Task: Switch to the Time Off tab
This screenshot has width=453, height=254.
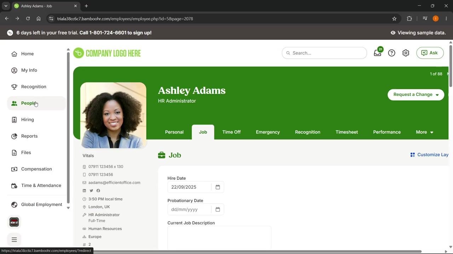Action: pyautogui.click(x=231, y=132)
